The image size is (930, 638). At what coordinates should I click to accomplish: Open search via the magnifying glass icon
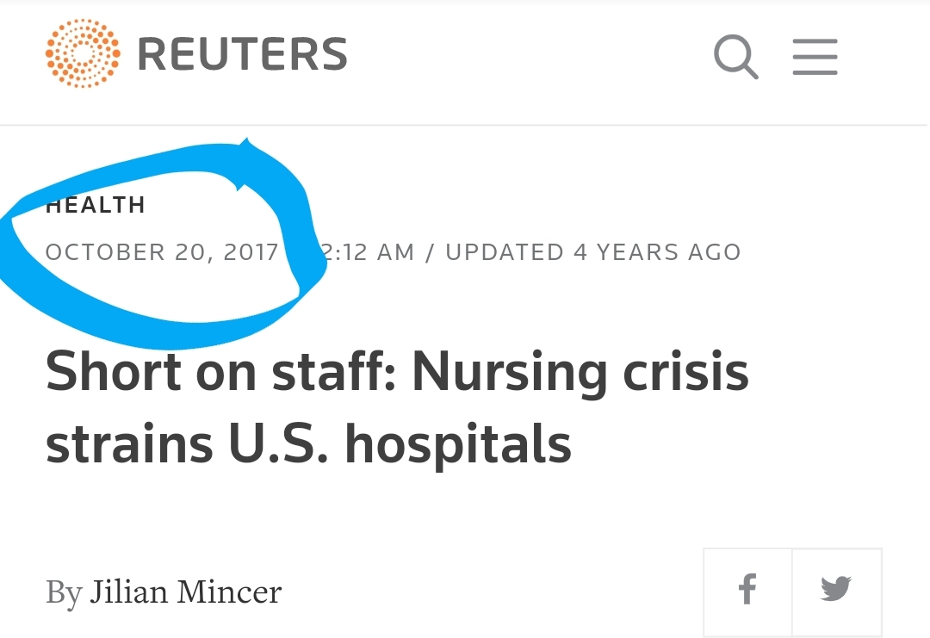[x=735, y=56]
